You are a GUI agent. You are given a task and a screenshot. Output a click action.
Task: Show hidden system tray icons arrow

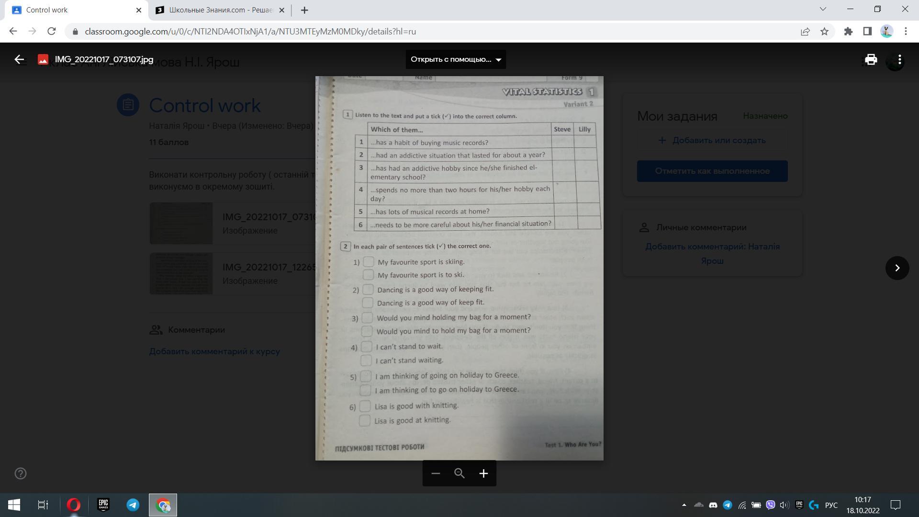pyautogui.click(x=684, y=505)
